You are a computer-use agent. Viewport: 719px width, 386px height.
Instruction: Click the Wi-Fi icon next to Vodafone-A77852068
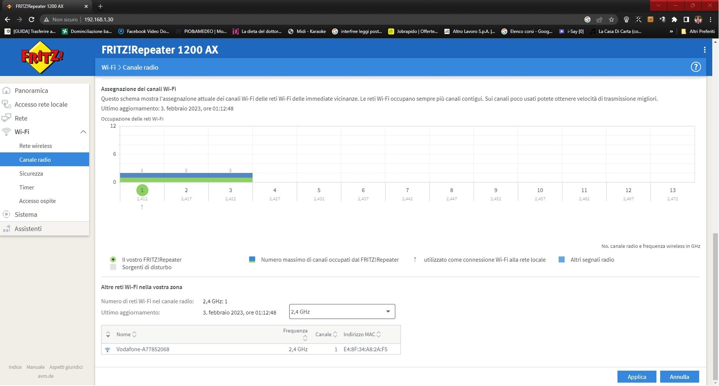click(108, 349)
